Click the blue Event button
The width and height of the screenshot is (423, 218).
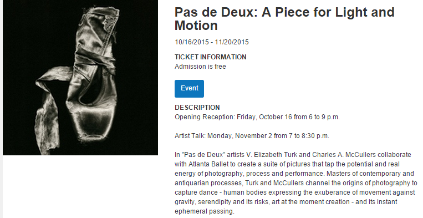[189, 89]
